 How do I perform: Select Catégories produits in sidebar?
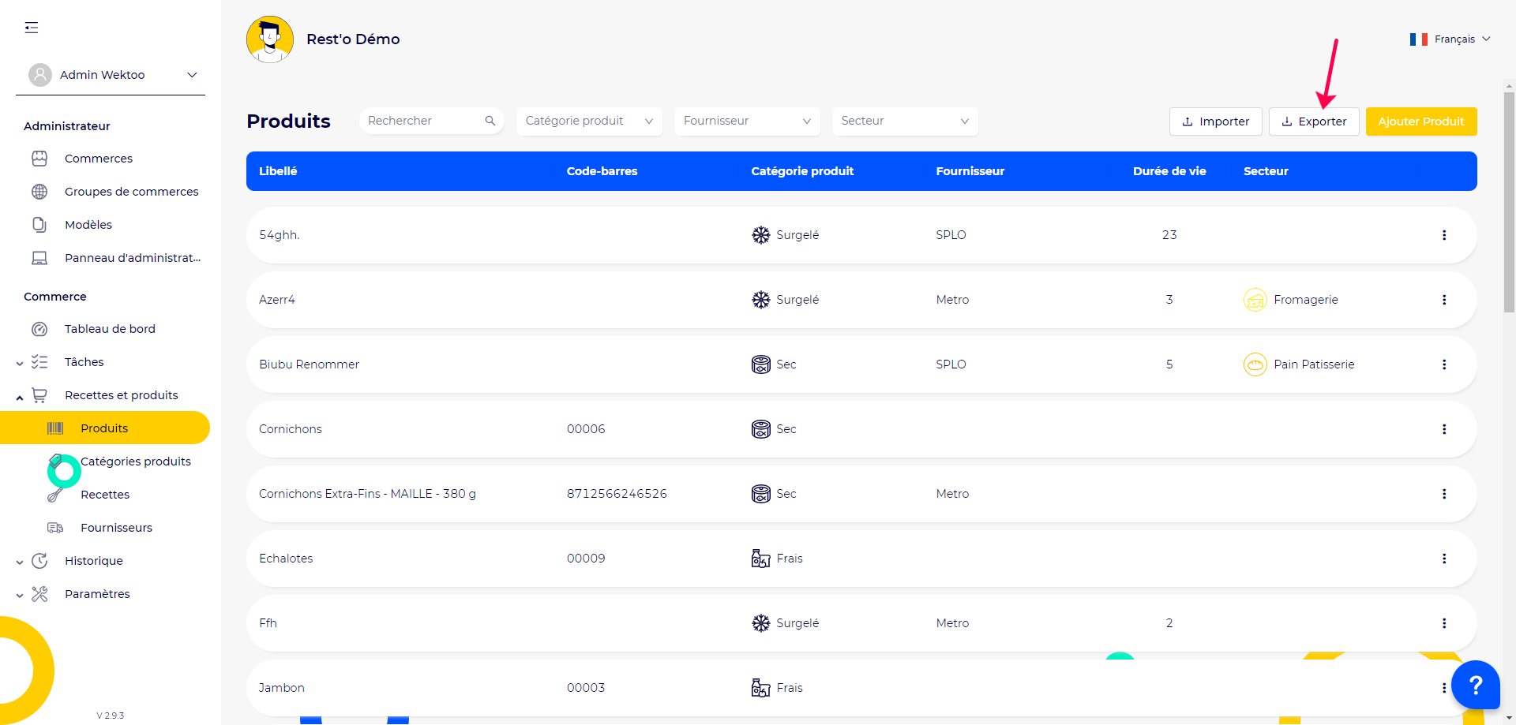pos(136,462)
